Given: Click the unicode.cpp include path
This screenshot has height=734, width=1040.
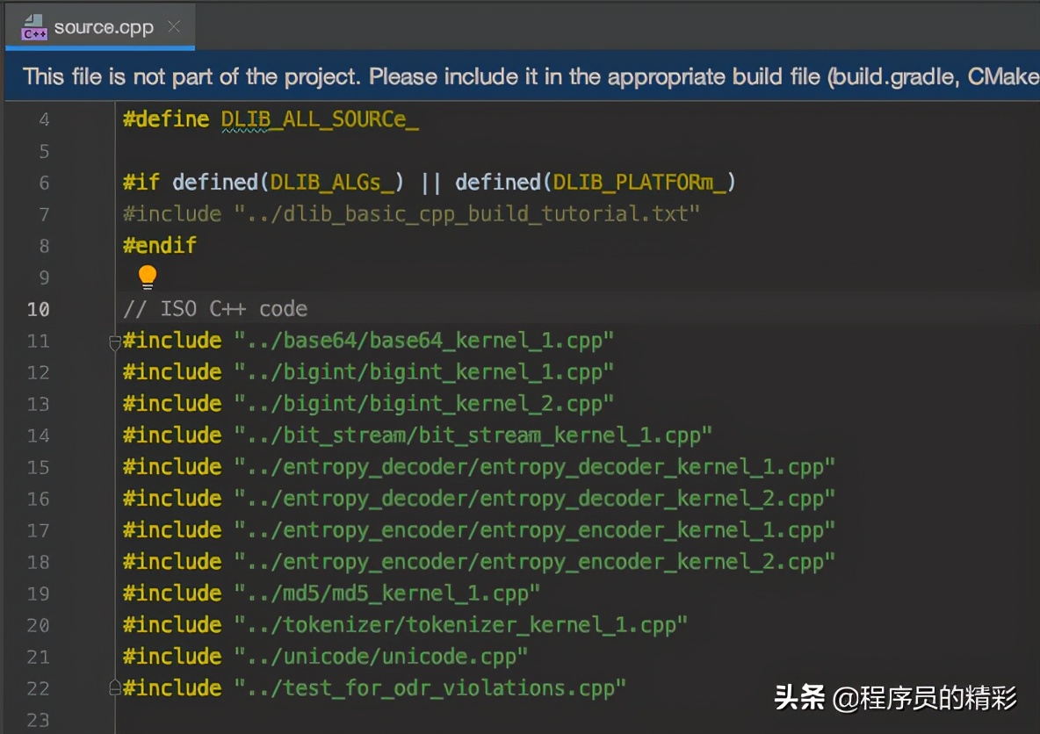Looking at the screenshot, I should point(380,657).
